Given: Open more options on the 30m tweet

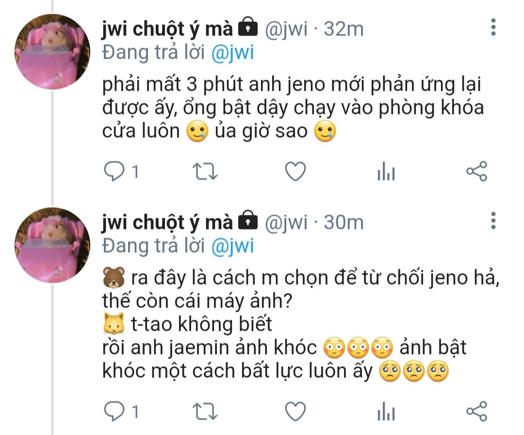Looking at the screenshot, I should click(x=493, y=221).
